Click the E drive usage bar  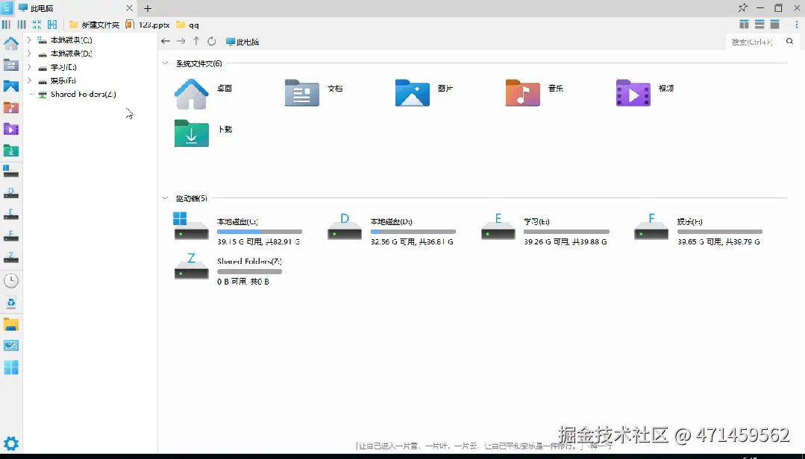pyautogui.click(x=566, y=232)
